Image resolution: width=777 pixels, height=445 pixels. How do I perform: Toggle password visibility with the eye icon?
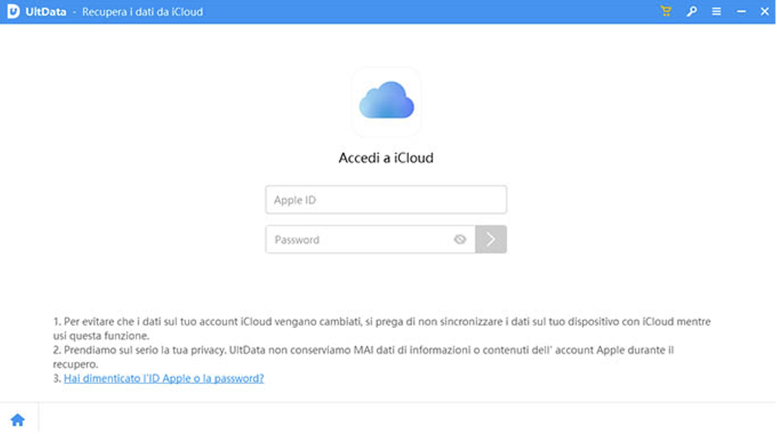[x=460, y=240]
